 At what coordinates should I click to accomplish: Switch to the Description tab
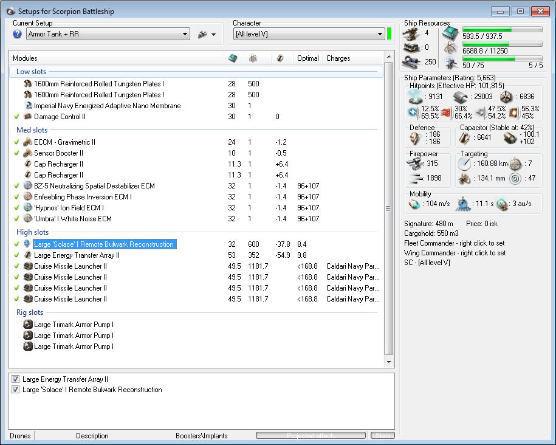coord(92,435)
